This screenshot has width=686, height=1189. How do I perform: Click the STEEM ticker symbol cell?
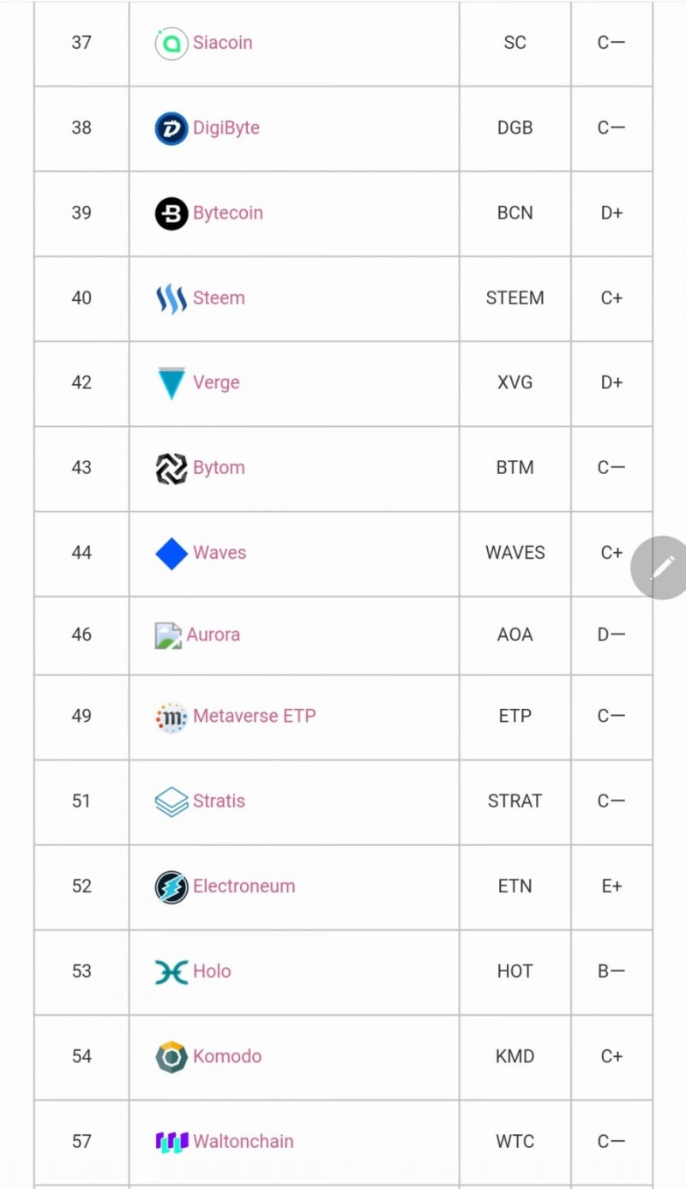click(514, 298)
